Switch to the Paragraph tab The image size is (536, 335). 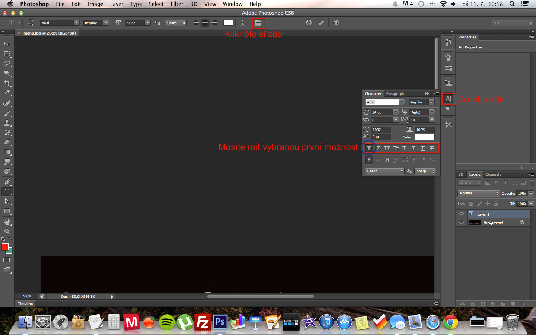pyautogui.click(x=395, y=94)
